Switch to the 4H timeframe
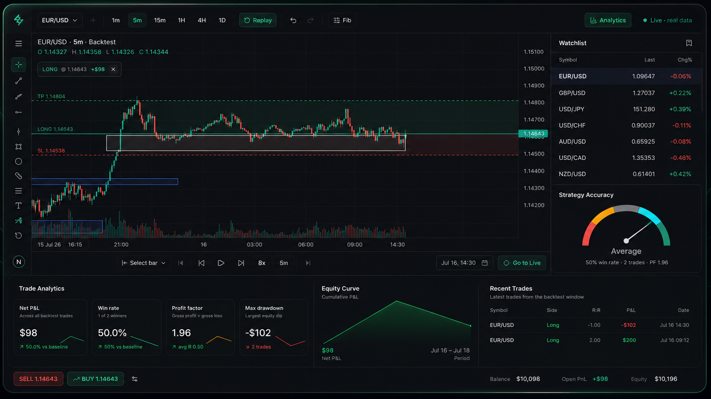This screenshot has width=711, height=399. point(202,20)
